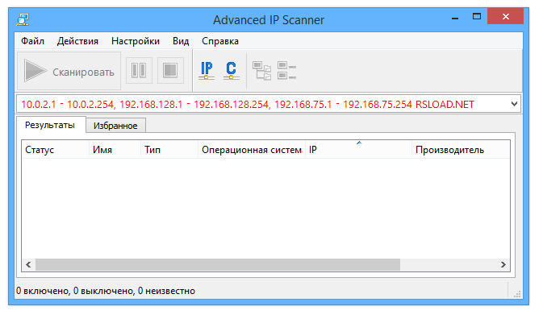Sort by the Тип column header

[169, 150]
